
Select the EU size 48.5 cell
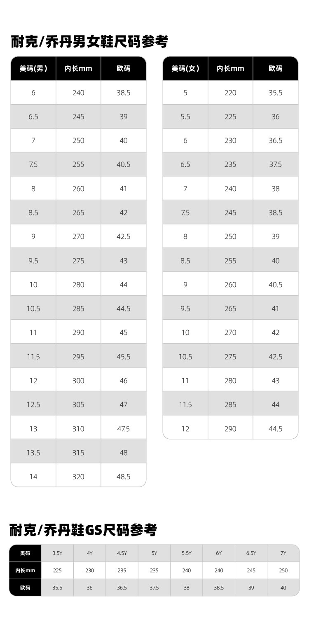(x=124, y=477)
